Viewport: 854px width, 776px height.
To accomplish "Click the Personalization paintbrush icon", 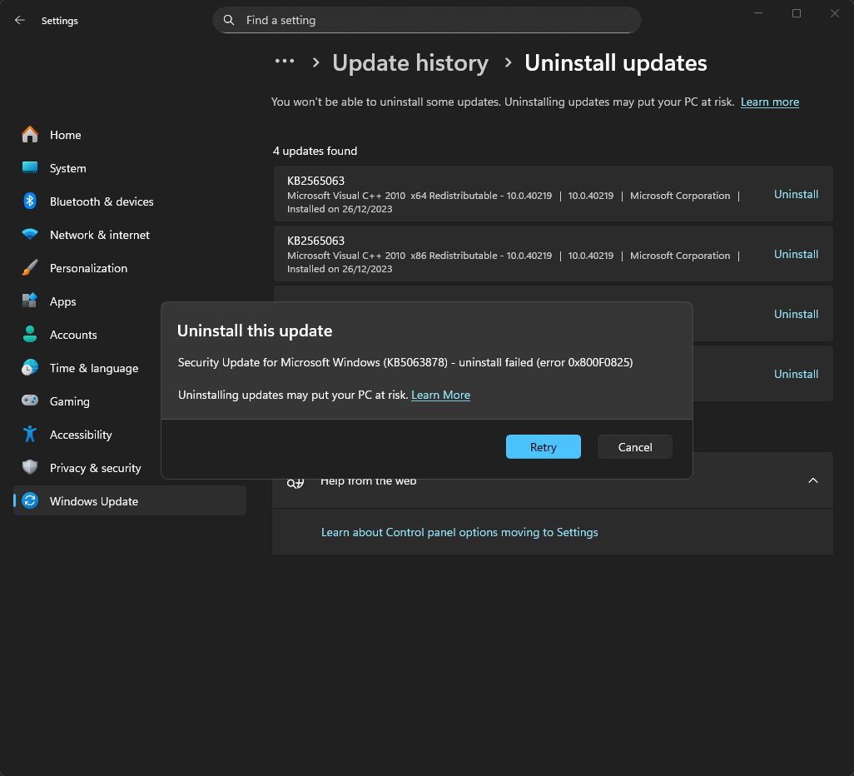I will (x=30, y=267).
